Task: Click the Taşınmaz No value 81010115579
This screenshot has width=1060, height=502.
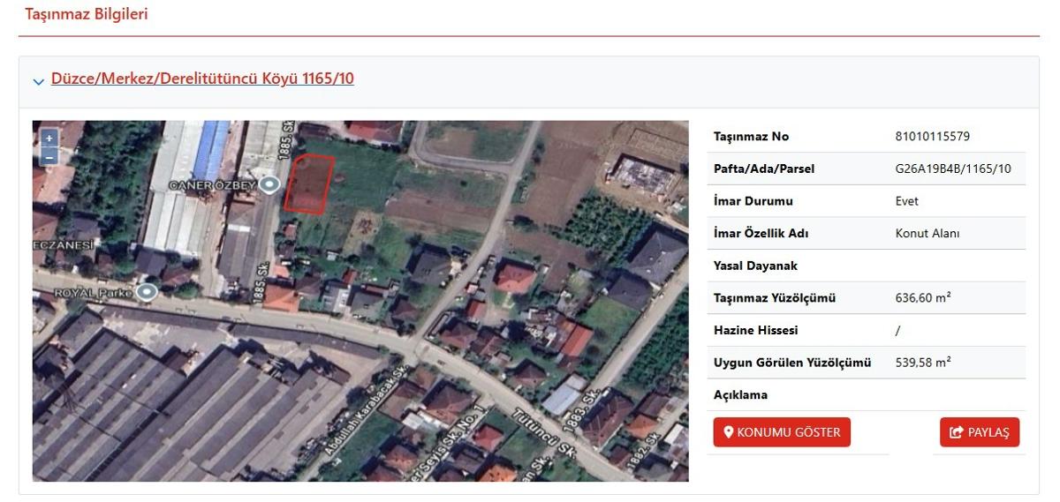Action: click(932, 137)
